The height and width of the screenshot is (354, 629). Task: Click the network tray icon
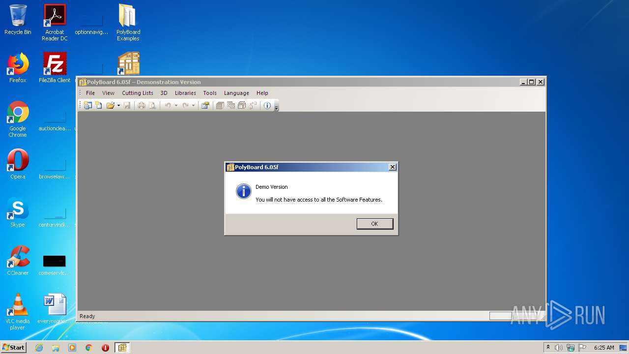click(571, 348)
